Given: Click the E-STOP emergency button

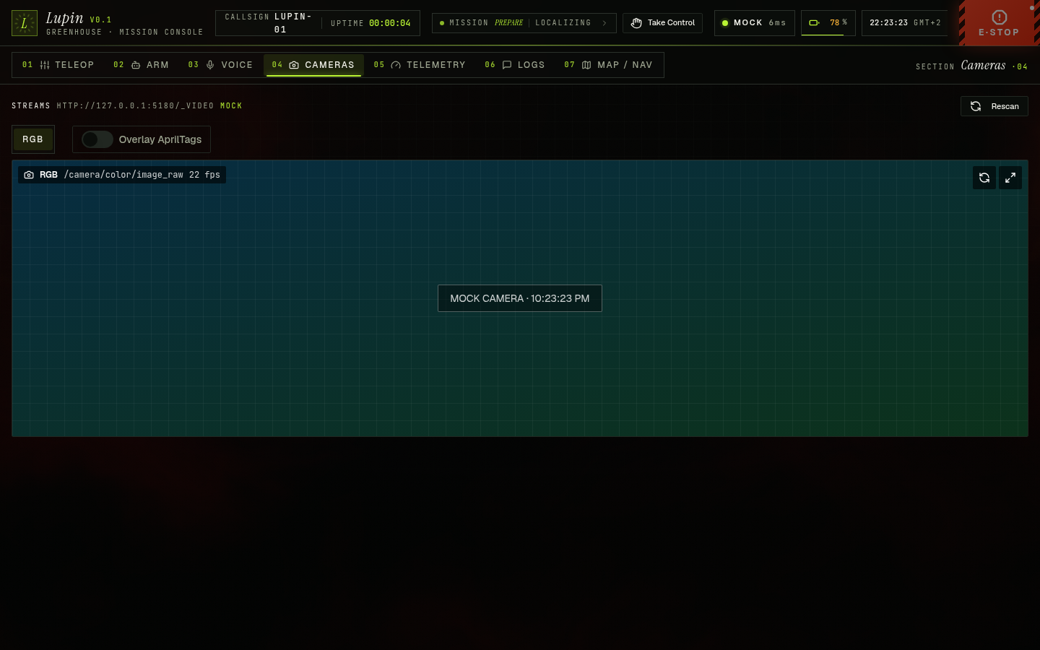Looking at the screenshot, I should click(x=1000, y=23).
